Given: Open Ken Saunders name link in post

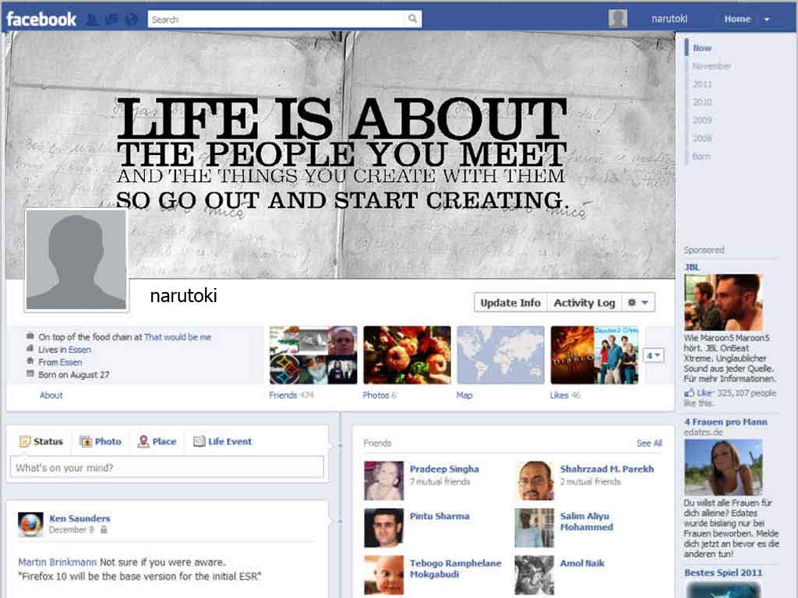Looking at the screenshot, I should coord(80,518).
